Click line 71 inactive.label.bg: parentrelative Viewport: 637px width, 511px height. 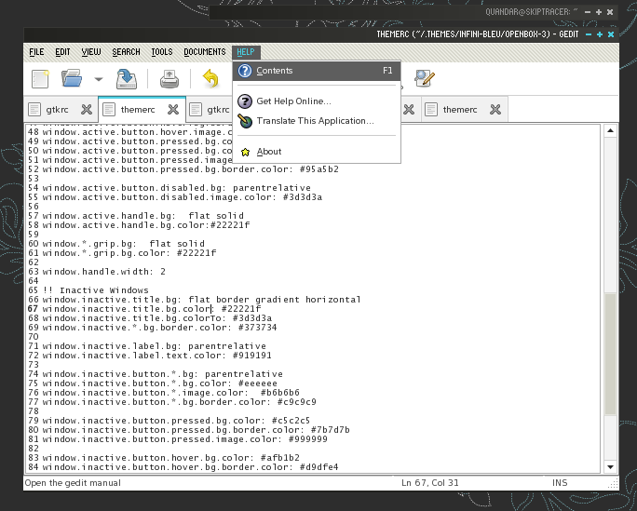pyautogui.click(x=154, y=346)
